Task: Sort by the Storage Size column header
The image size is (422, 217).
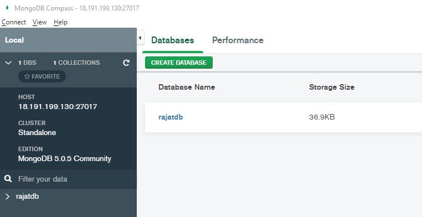Action: pyautogui.click(x=332, y=87)
